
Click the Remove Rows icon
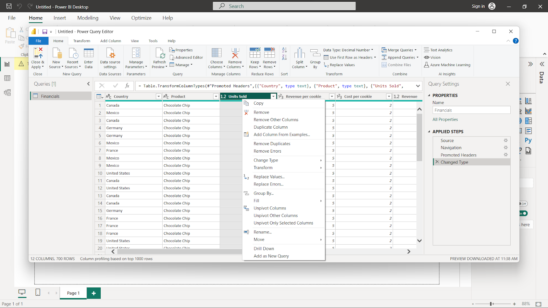270,53
